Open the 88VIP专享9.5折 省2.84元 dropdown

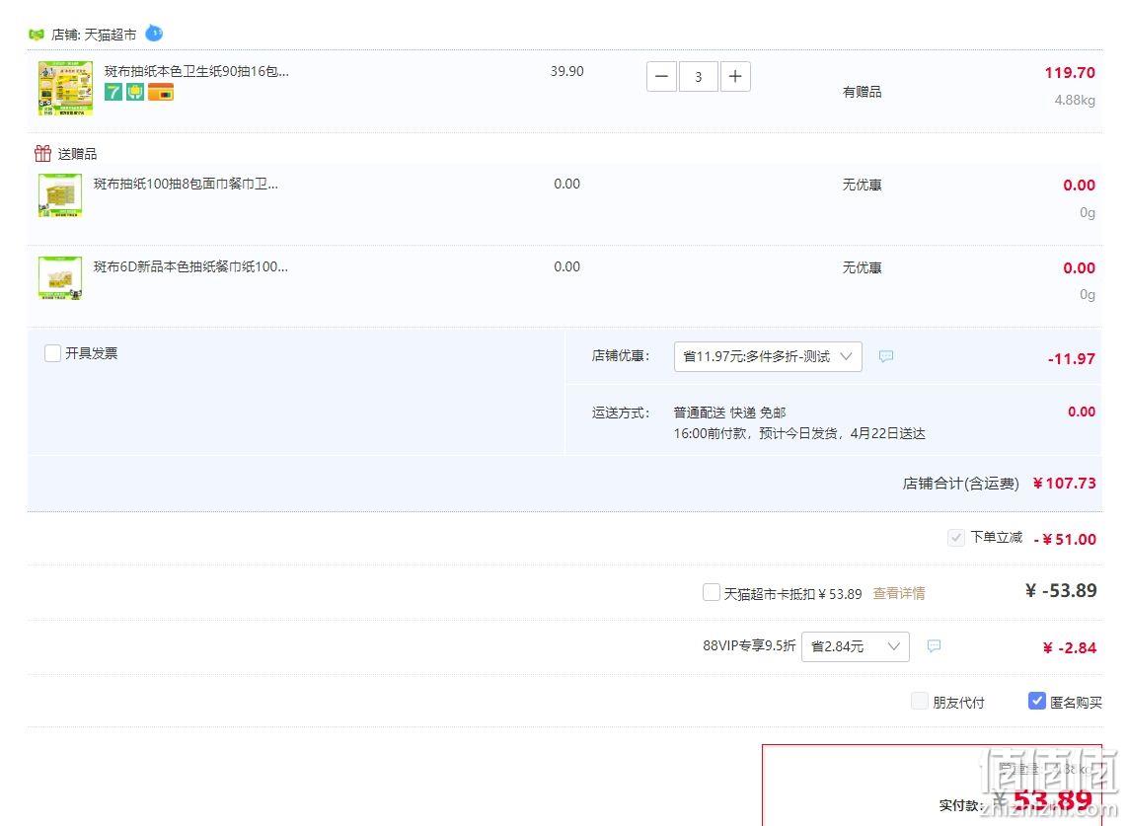tap(856, 646)
